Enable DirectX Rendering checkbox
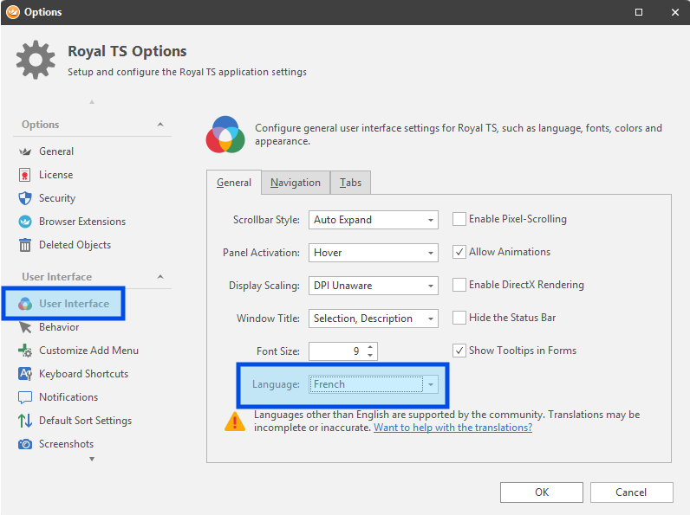Image resolution: width=690 pixels, height=515 pixels. [459, 285]
